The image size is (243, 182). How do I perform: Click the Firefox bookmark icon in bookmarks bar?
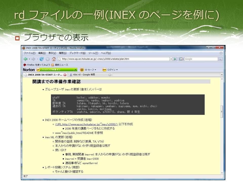point(25,65)
